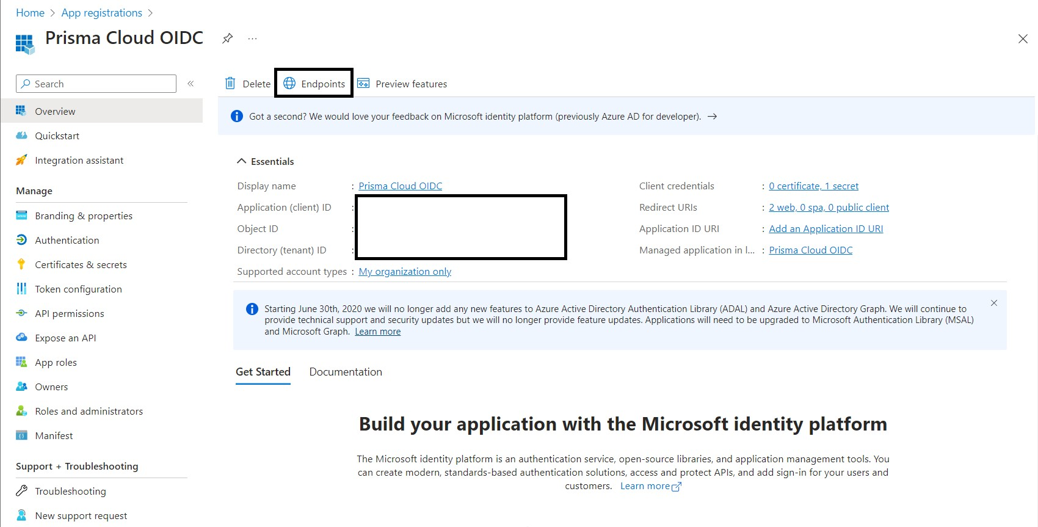Viewport: 1038px width, 527px height.
Task: Open Endpoints from the toolbar
Action: coord(314,84)
